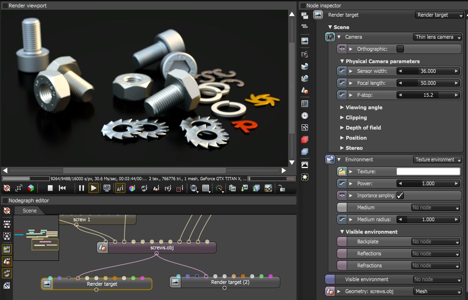The image size is (468, 300).
Task: Open the Thin lens camera dropdown
Action: click(437, 37)
